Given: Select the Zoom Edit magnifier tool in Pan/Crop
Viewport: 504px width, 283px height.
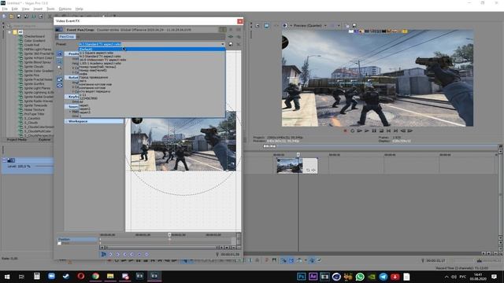Looking at the screenshot, I should pyautogui.click(x=60, y=68).
